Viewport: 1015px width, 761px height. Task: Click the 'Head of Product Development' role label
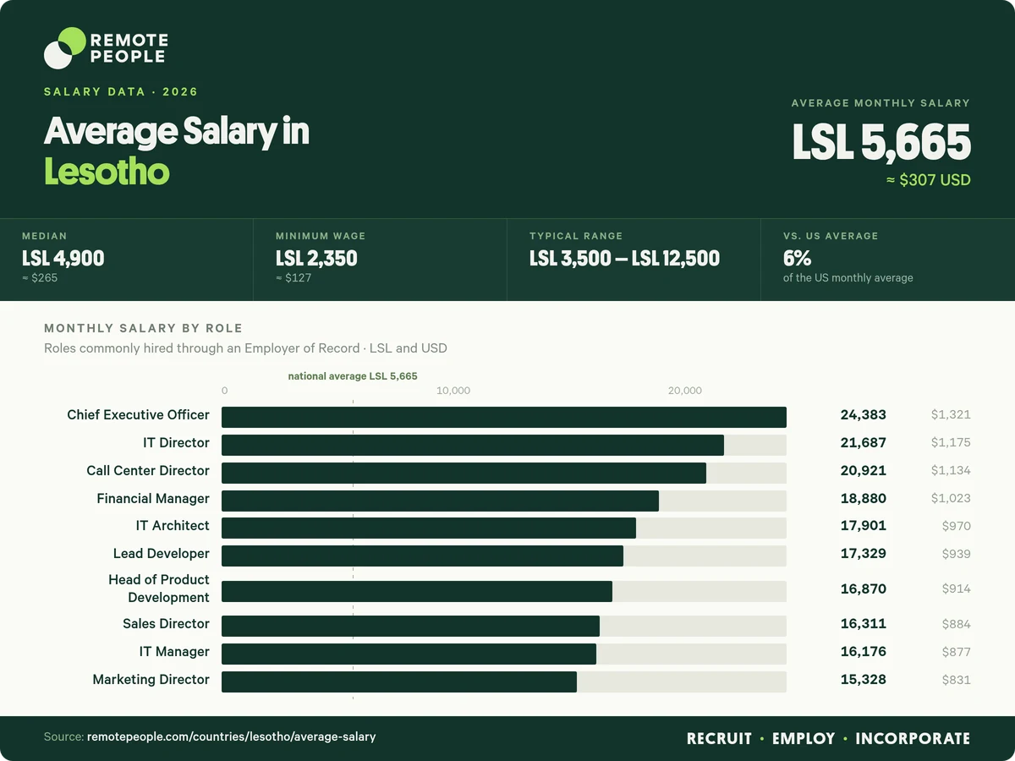pos(159,589)
